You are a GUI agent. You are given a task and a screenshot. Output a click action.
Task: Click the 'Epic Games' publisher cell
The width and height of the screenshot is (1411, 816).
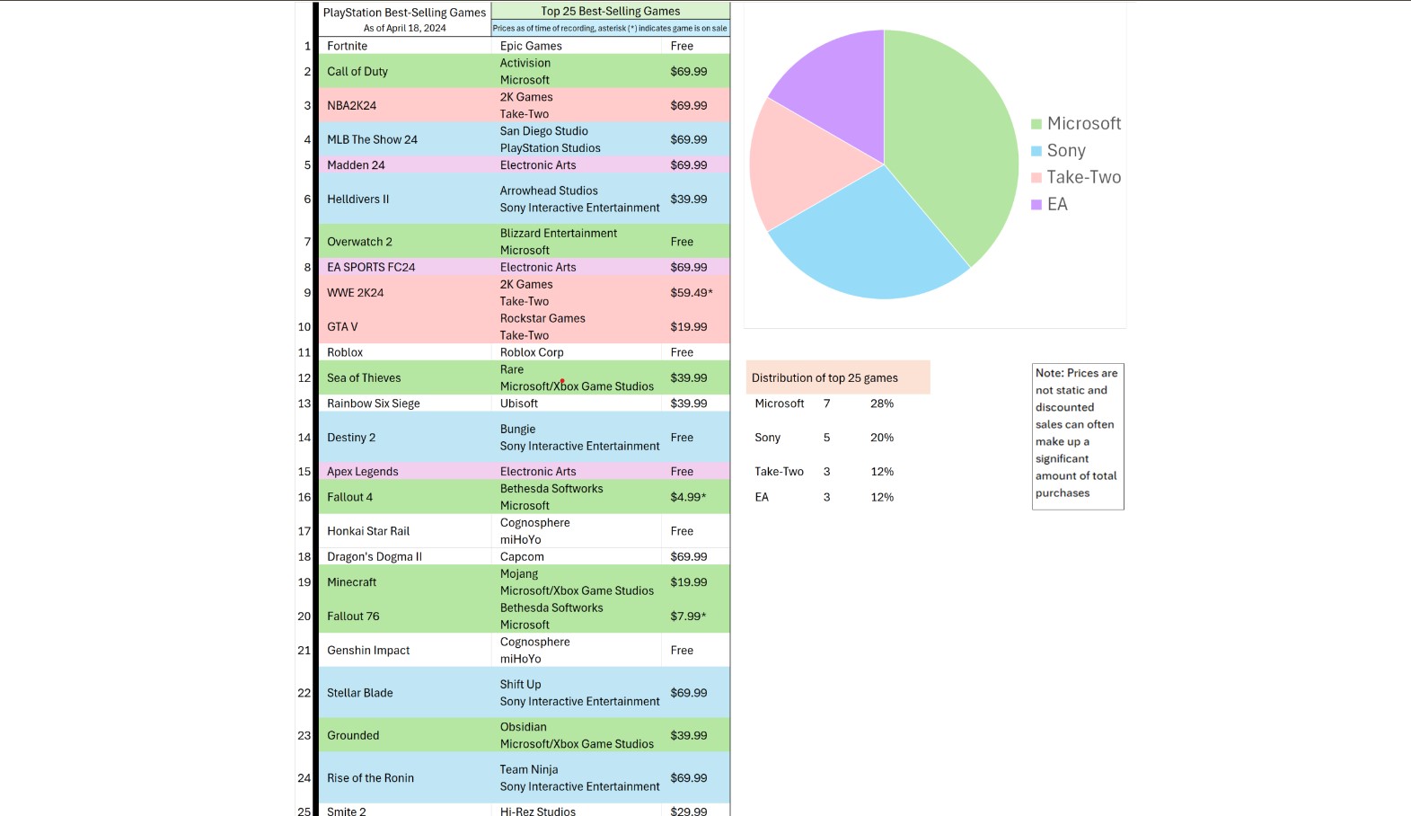pyautogui.click(x=577, y=46)
